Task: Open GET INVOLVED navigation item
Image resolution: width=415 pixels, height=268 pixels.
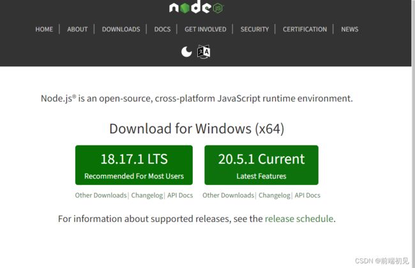Action: coord(206,29)
